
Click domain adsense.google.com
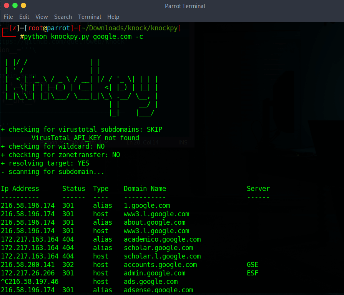(x=158, y=290)
